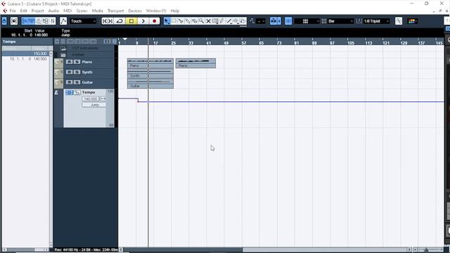
Task: Click bar 41 on the ruler
Action: pyautogui.click(x=208, y=43)
